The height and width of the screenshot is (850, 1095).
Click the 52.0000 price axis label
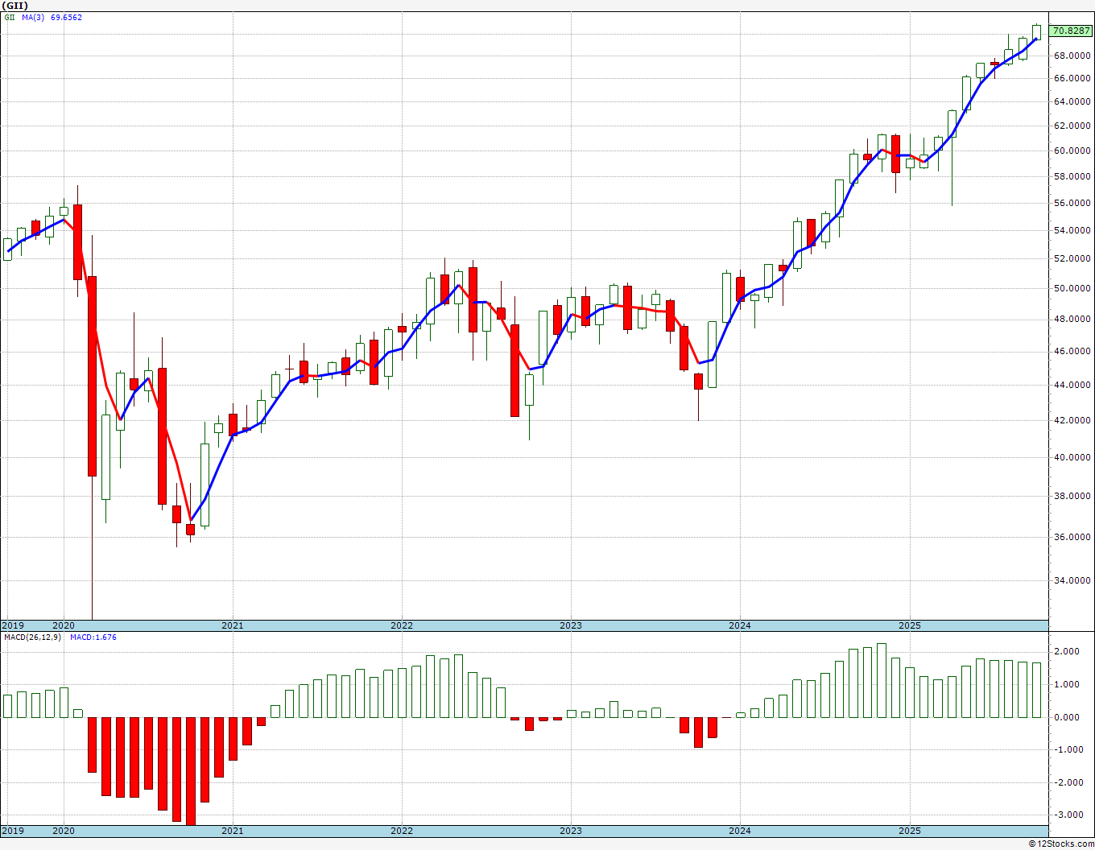1072,258
